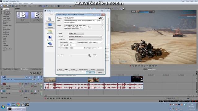
Task: Click the Vegas Pro taskbar button
Action: pos(17,109)
